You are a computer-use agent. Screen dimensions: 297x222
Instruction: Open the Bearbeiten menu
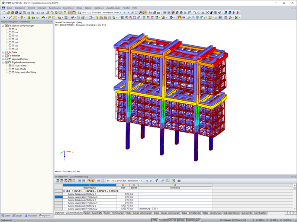pos(20,8)
